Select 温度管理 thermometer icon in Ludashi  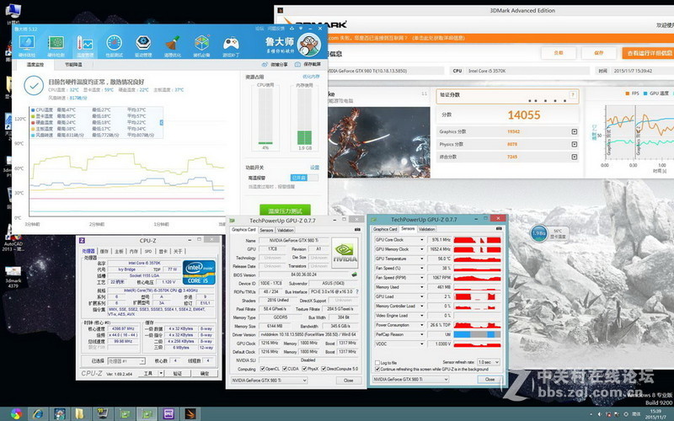tap(85, 46)
